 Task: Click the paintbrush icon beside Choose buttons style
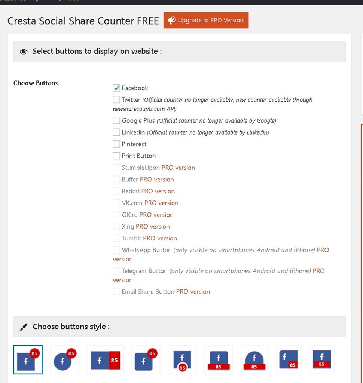pyautogui.click(x=24, y=327)
